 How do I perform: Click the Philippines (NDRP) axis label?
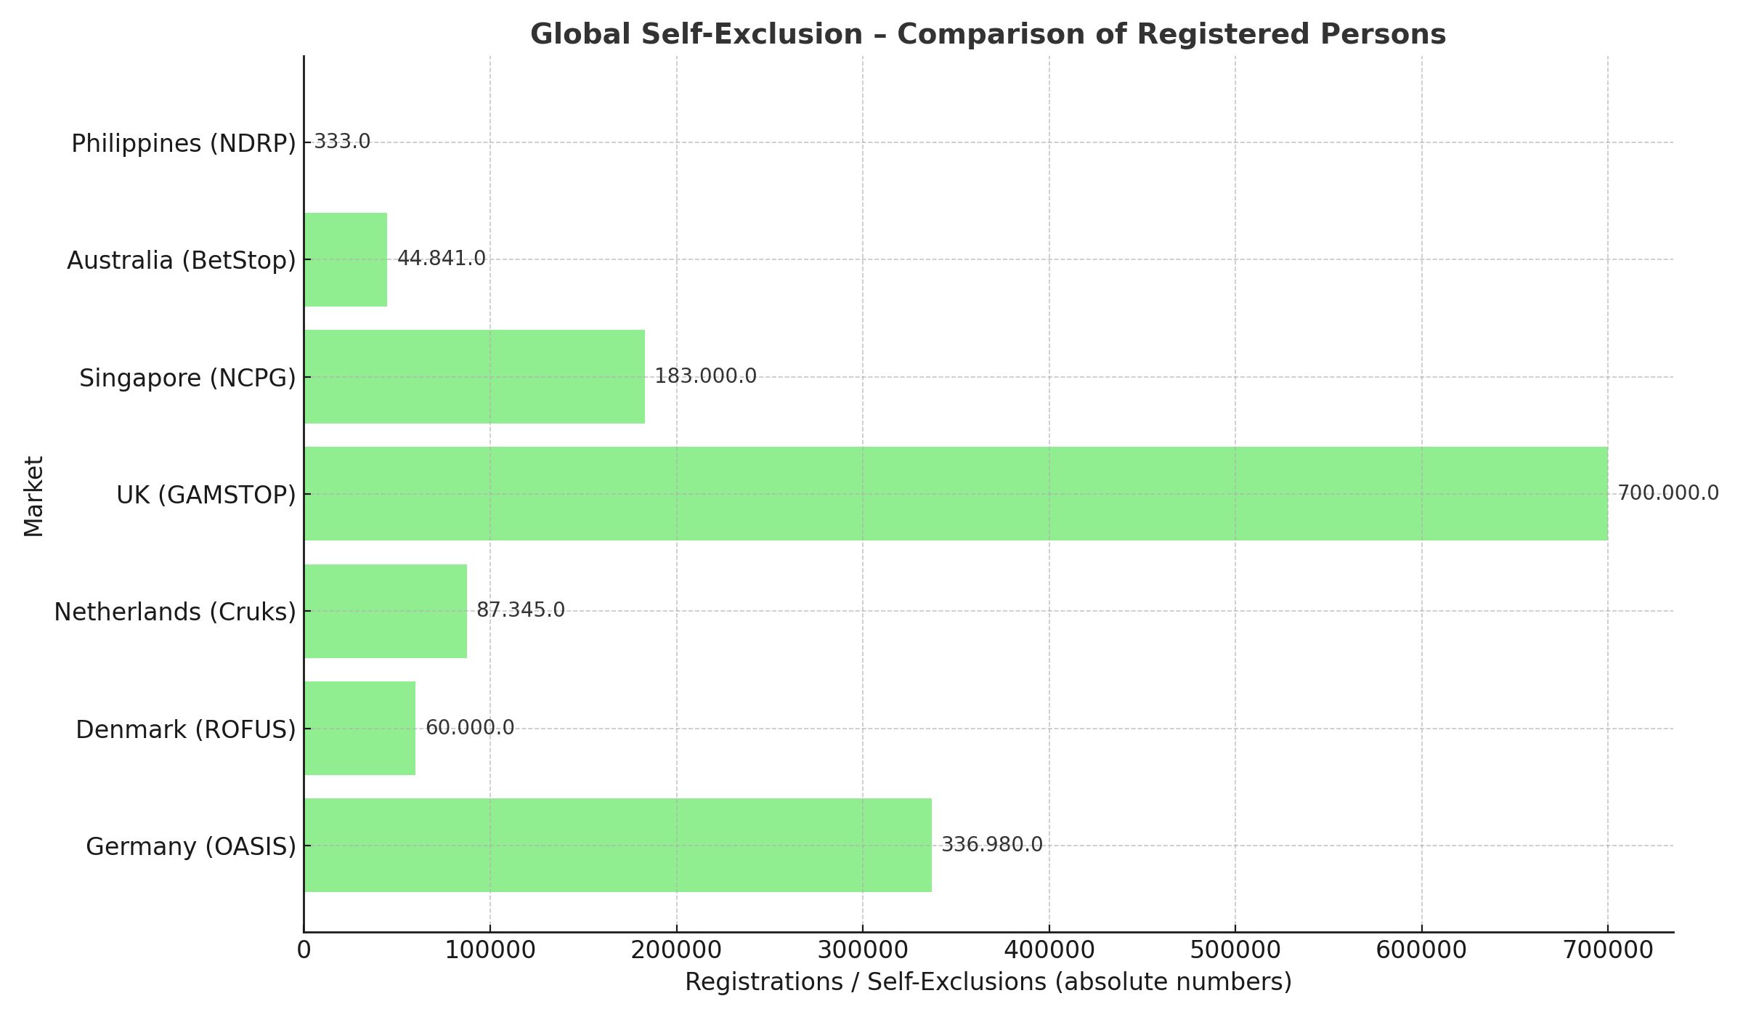(x=184, y=143)
